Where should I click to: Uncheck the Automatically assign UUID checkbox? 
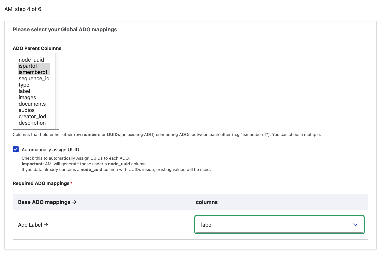pos(16,149)
